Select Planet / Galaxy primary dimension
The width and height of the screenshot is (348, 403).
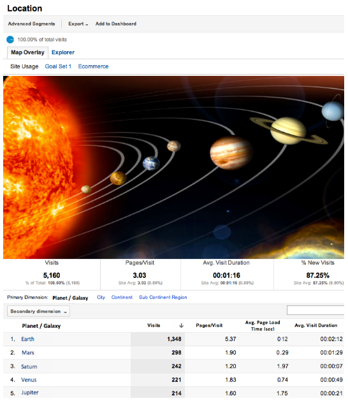70,298
